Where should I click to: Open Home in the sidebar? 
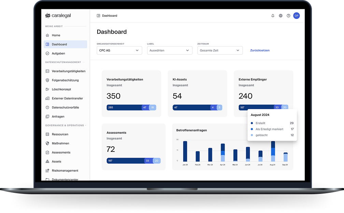pyautogui.click(x=66, y=35)
